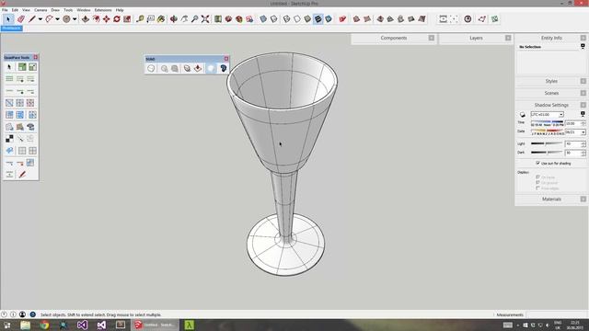Toggle shadows on/off button in Shadow Settings
The width and height of the screenshot is (589, 331).
point(523,114)
